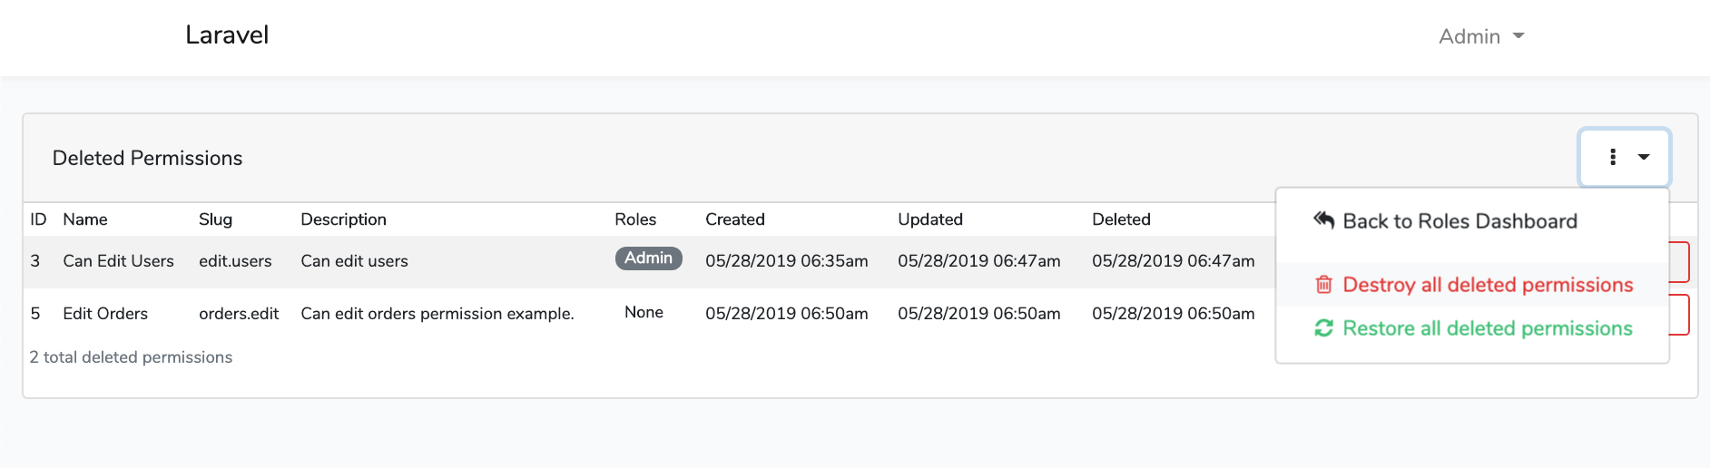
Task: Click the partially hidden red button on Edit Orders row
Action: pyautogui.click(x=1679, y=315)
